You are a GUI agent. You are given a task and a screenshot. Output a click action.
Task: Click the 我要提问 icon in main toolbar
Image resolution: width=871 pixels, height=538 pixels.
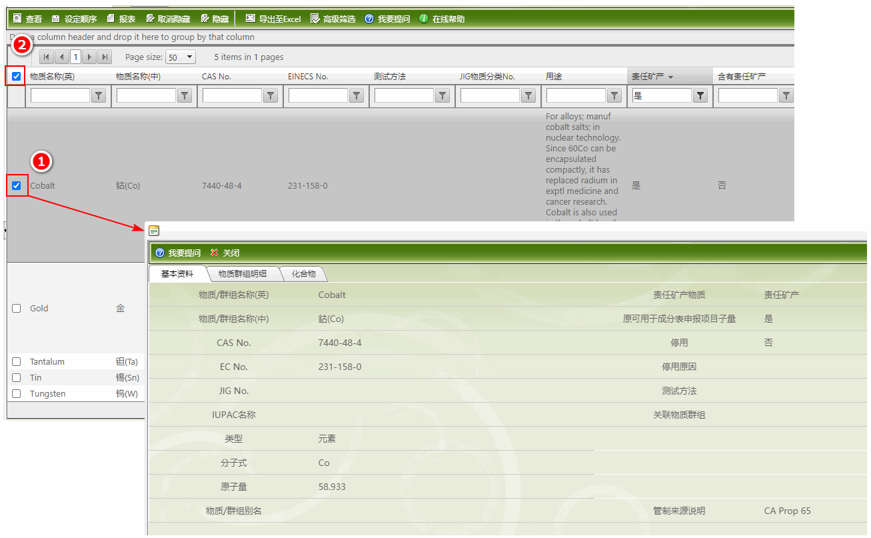pos(369,19)
